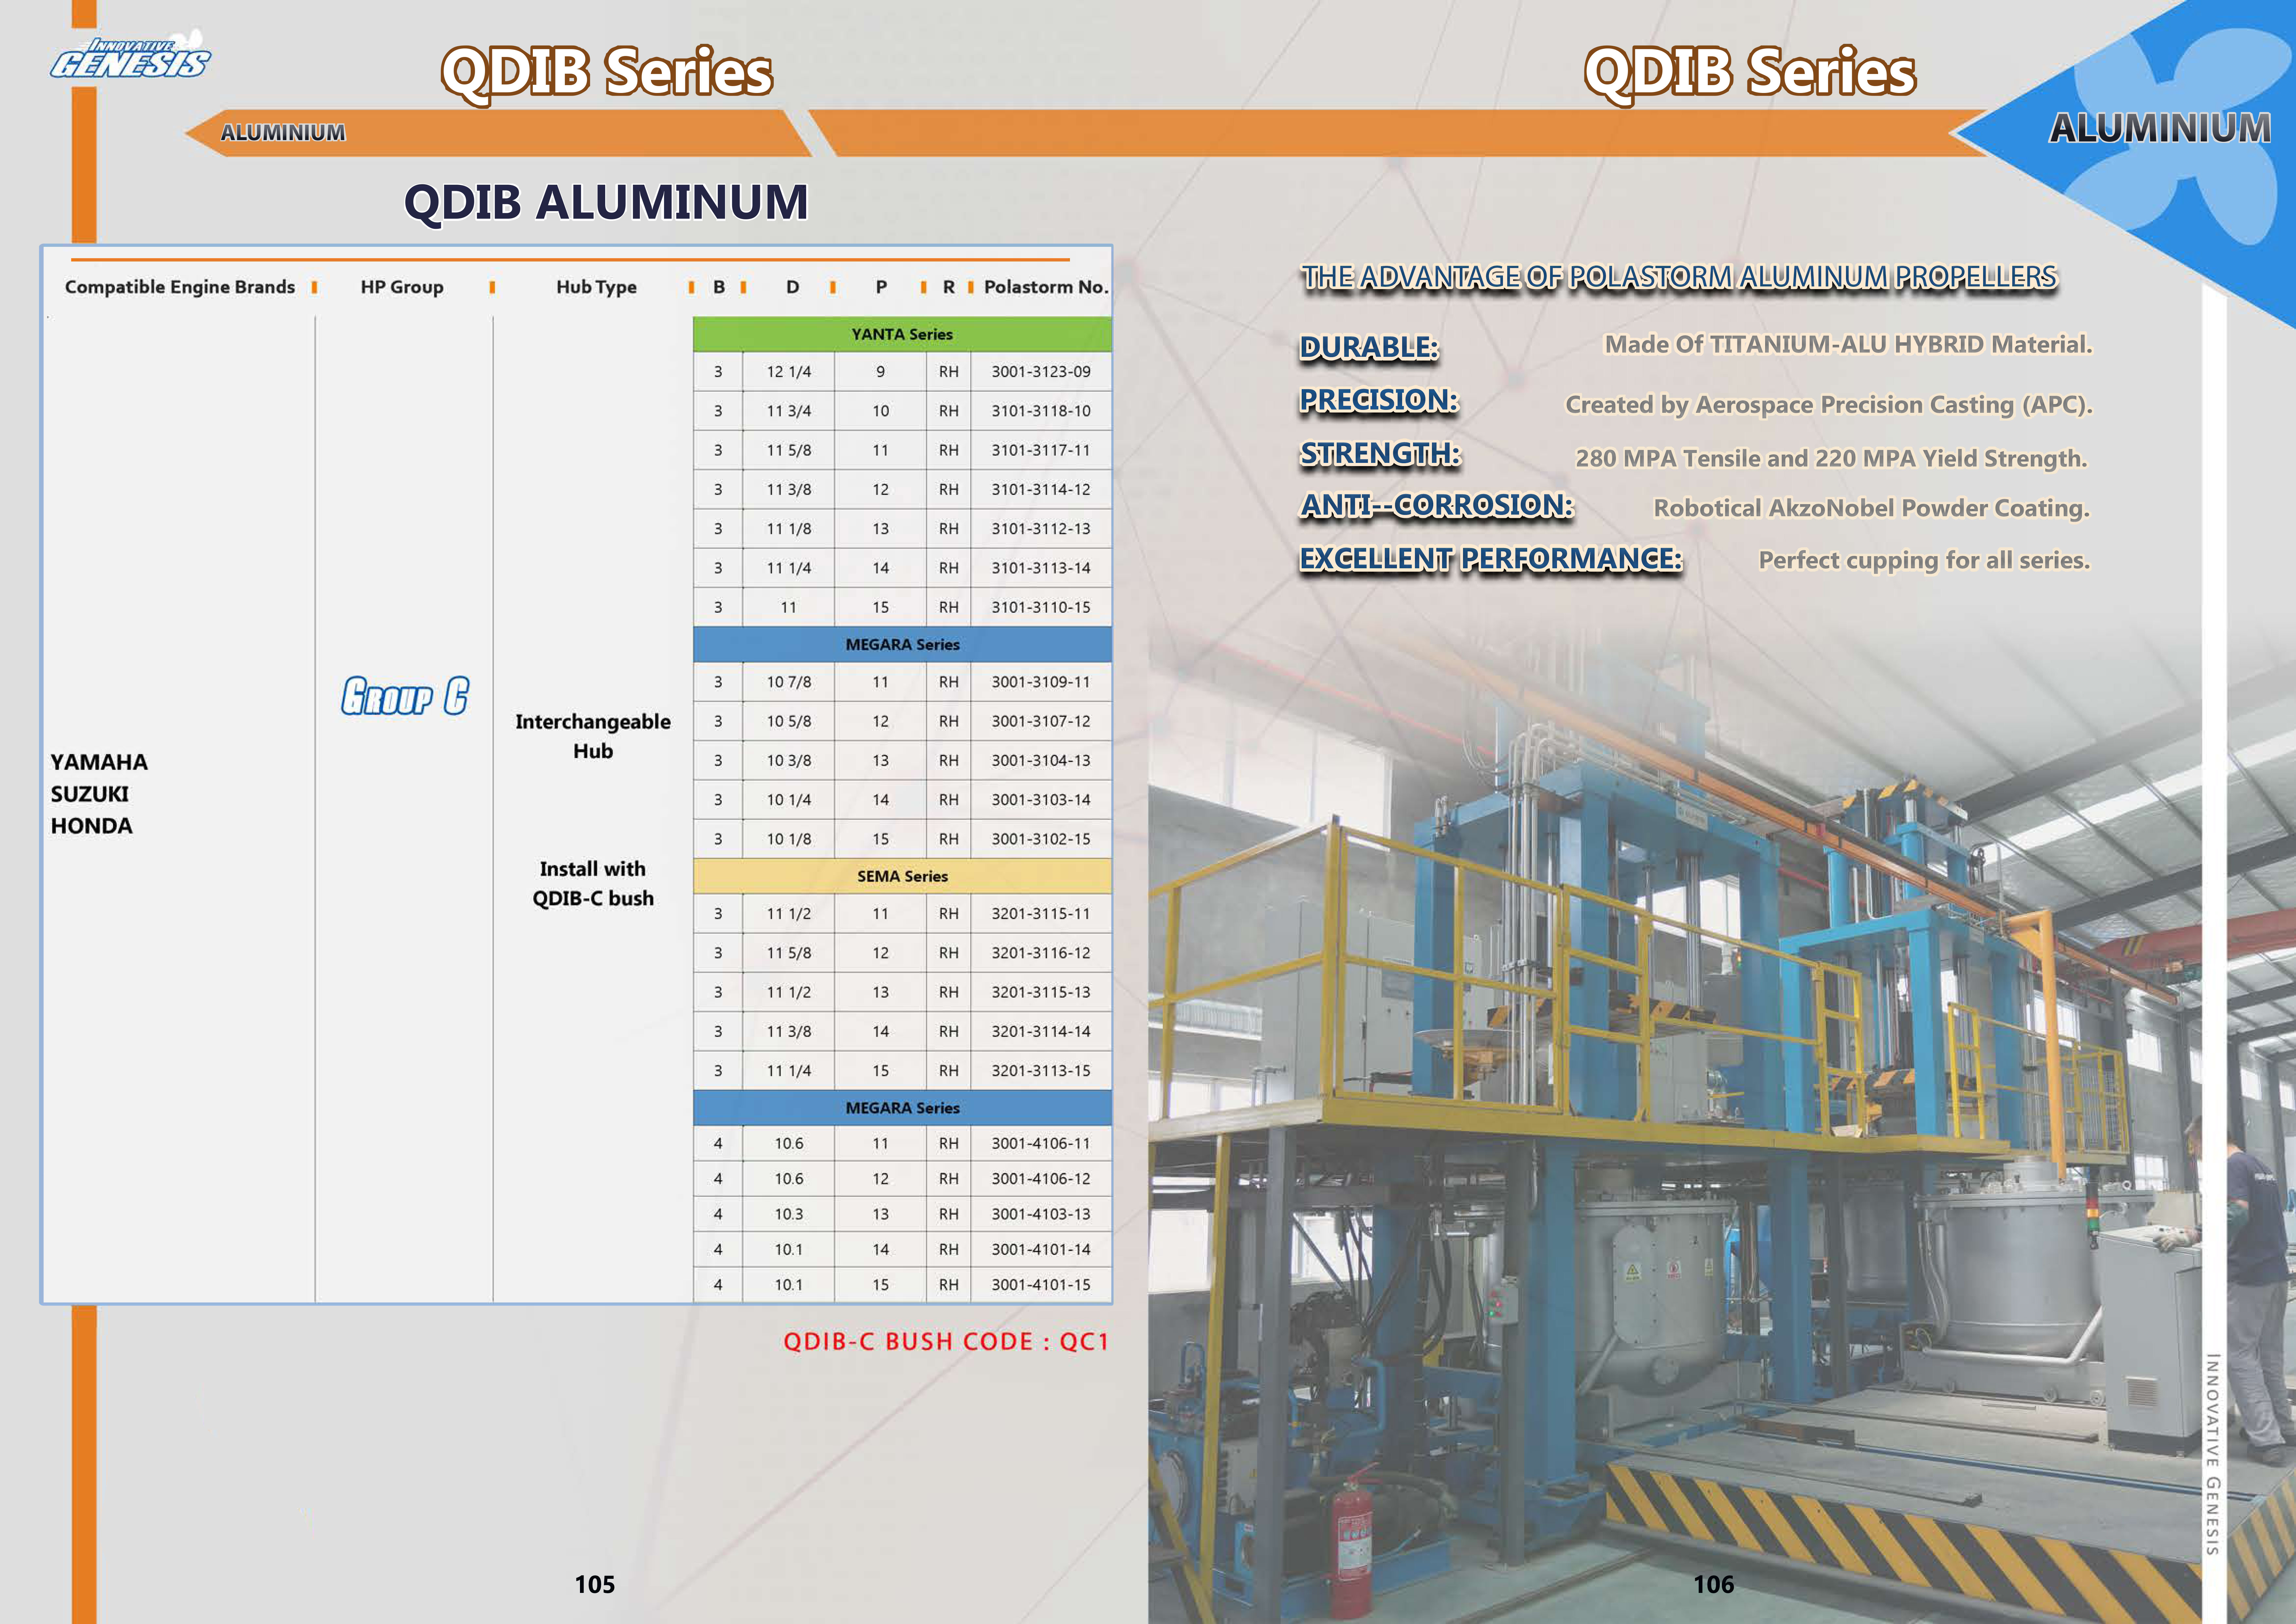Click the diameter value 12 1/4

[789, 372]
